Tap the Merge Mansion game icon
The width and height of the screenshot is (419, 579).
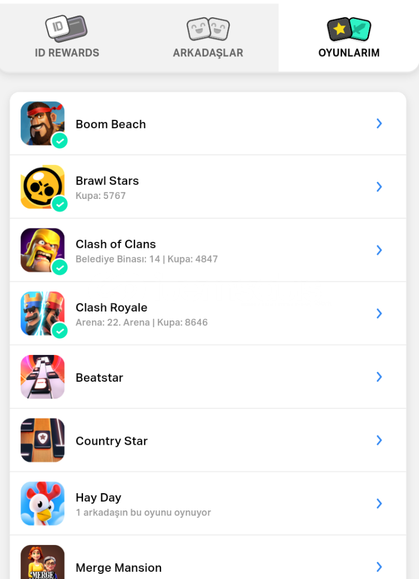pyautogui.click(x=42, y=562)
